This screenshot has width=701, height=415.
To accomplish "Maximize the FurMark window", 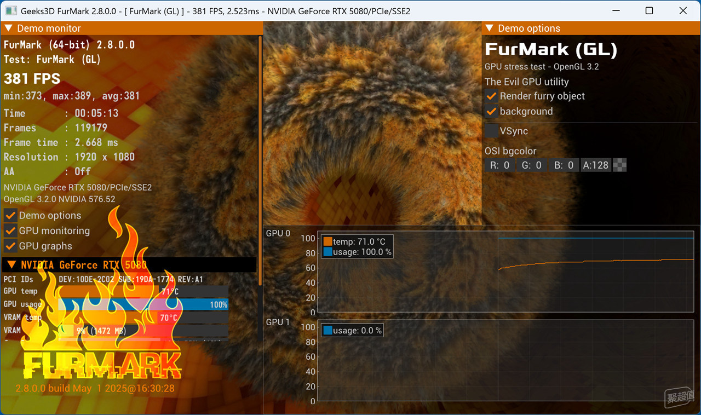I will [649, 11].
